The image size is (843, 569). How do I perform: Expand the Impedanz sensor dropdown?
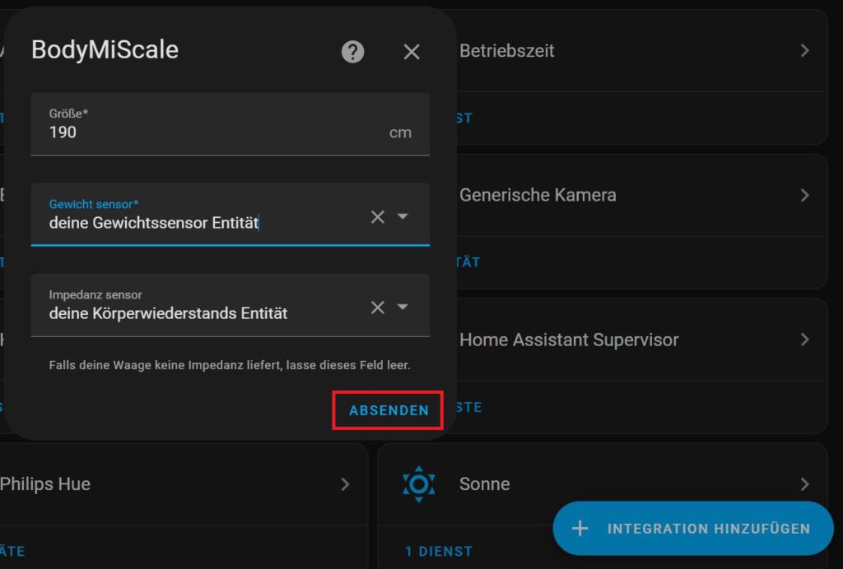click(x=402, y=307)
